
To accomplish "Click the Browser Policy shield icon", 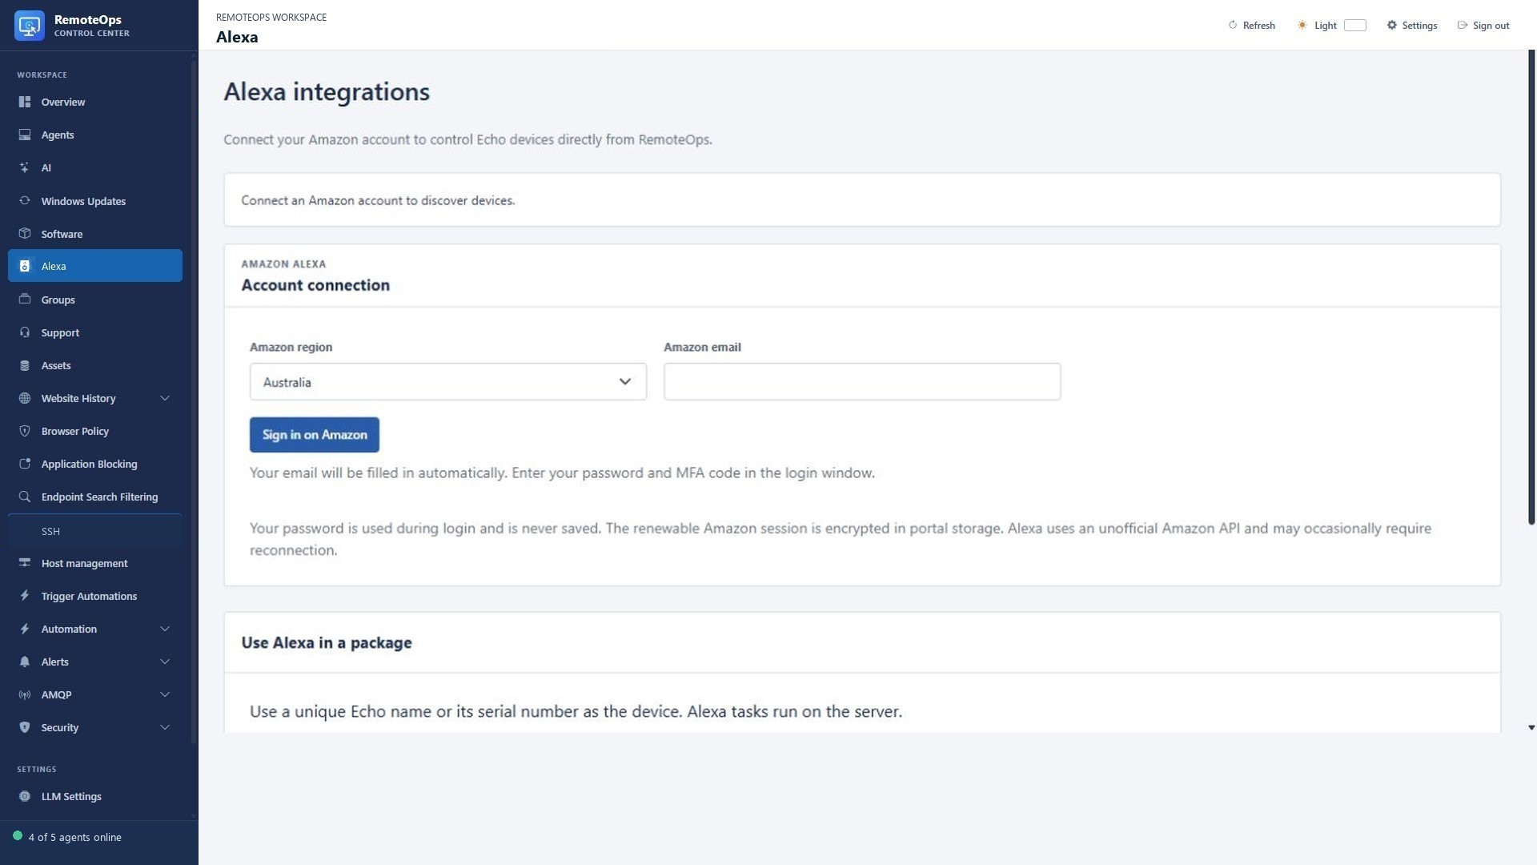I will (25, 431).
